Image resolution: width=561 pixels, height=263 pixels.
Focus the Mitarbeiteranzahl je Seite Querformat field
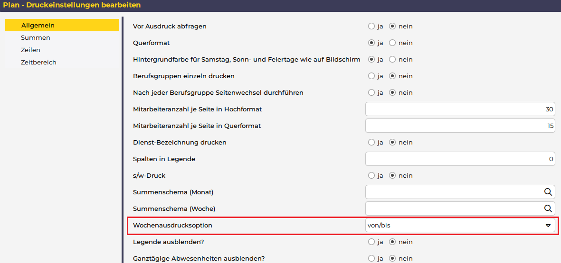[x=460, y=126]
